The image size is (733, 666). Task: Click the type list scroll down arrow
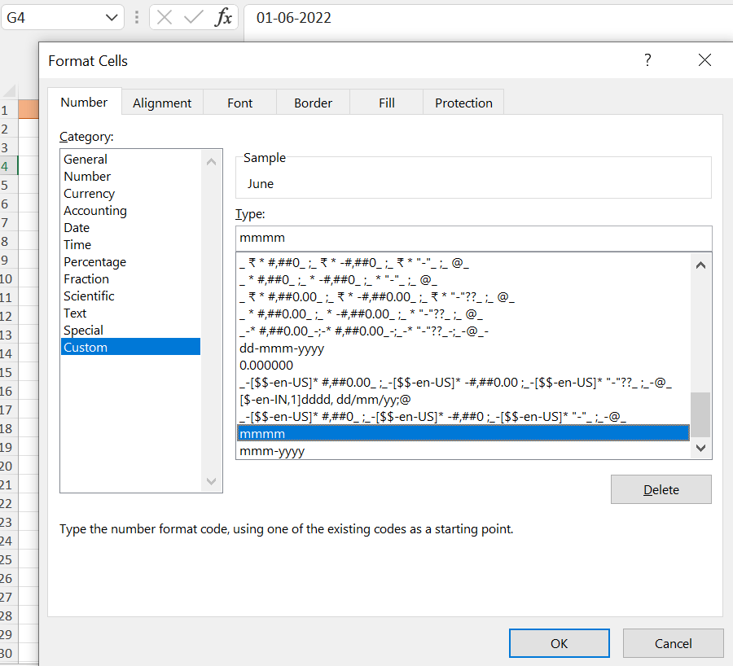pos(700,448)
